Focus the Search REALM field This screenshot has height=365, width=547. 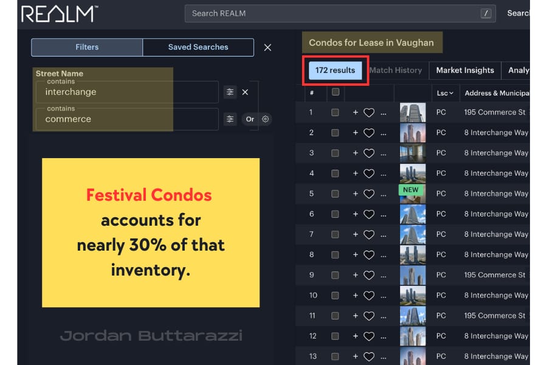coord(340,13)
